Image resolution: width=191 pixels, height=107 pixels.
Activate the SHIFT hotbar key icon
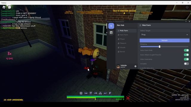91,93
